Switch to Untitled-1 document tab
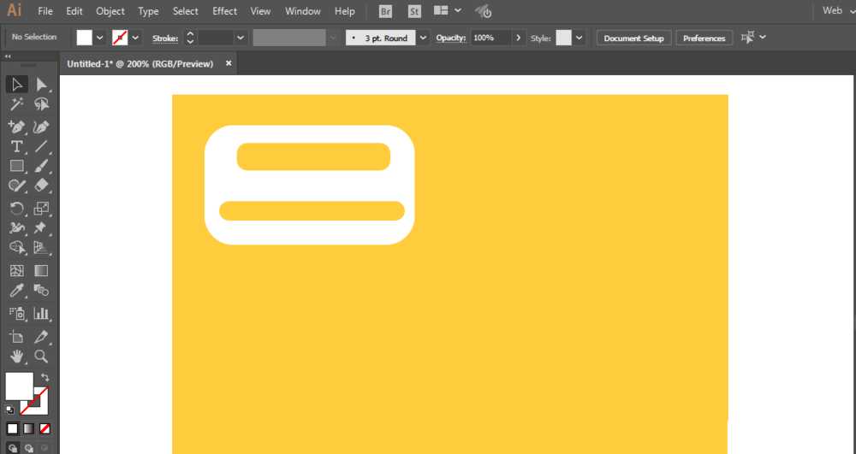856x454 pixels. [x=140, y=64]
